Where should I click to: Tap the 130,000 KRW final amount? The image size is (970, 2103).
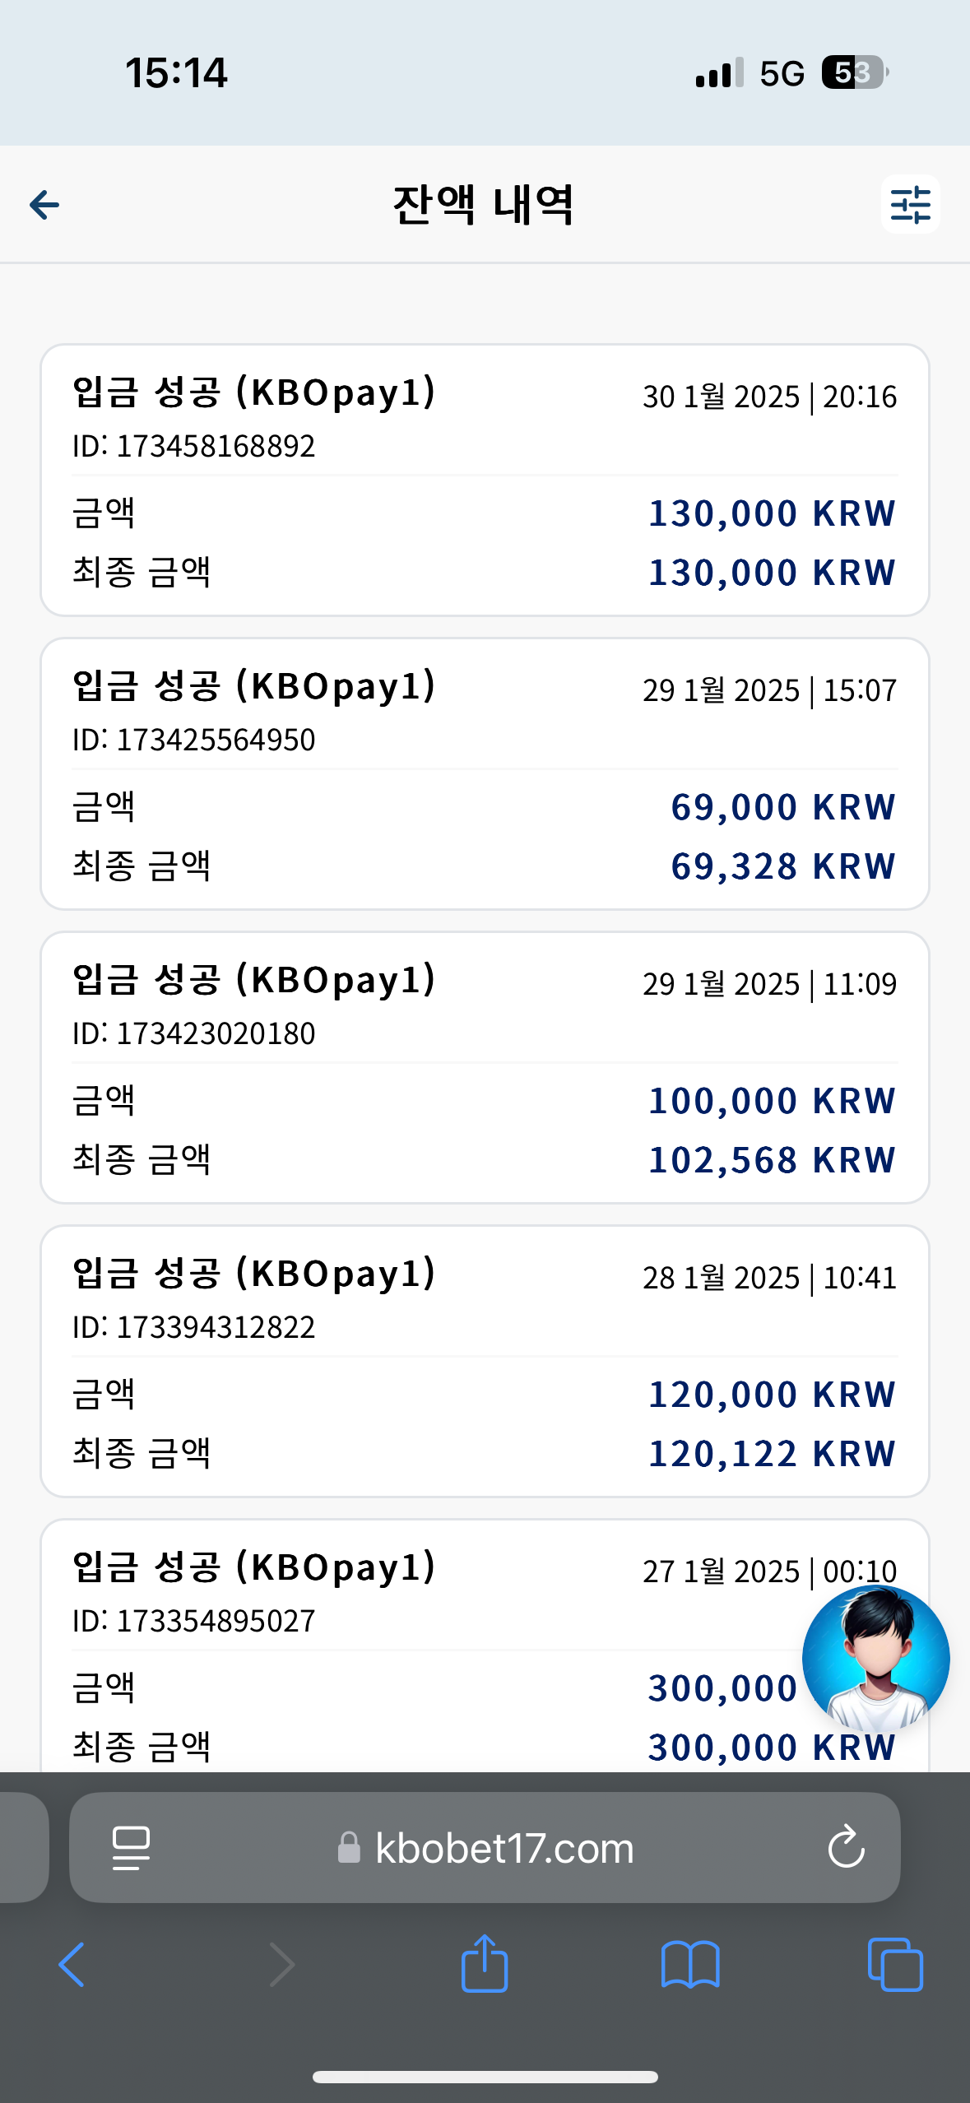point(772,573)
